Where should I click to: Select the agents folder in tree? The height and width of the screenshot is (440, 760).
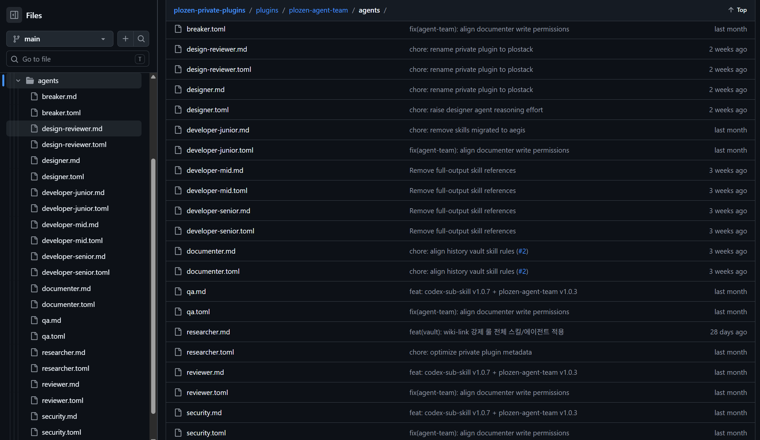(x=74, y=80)
